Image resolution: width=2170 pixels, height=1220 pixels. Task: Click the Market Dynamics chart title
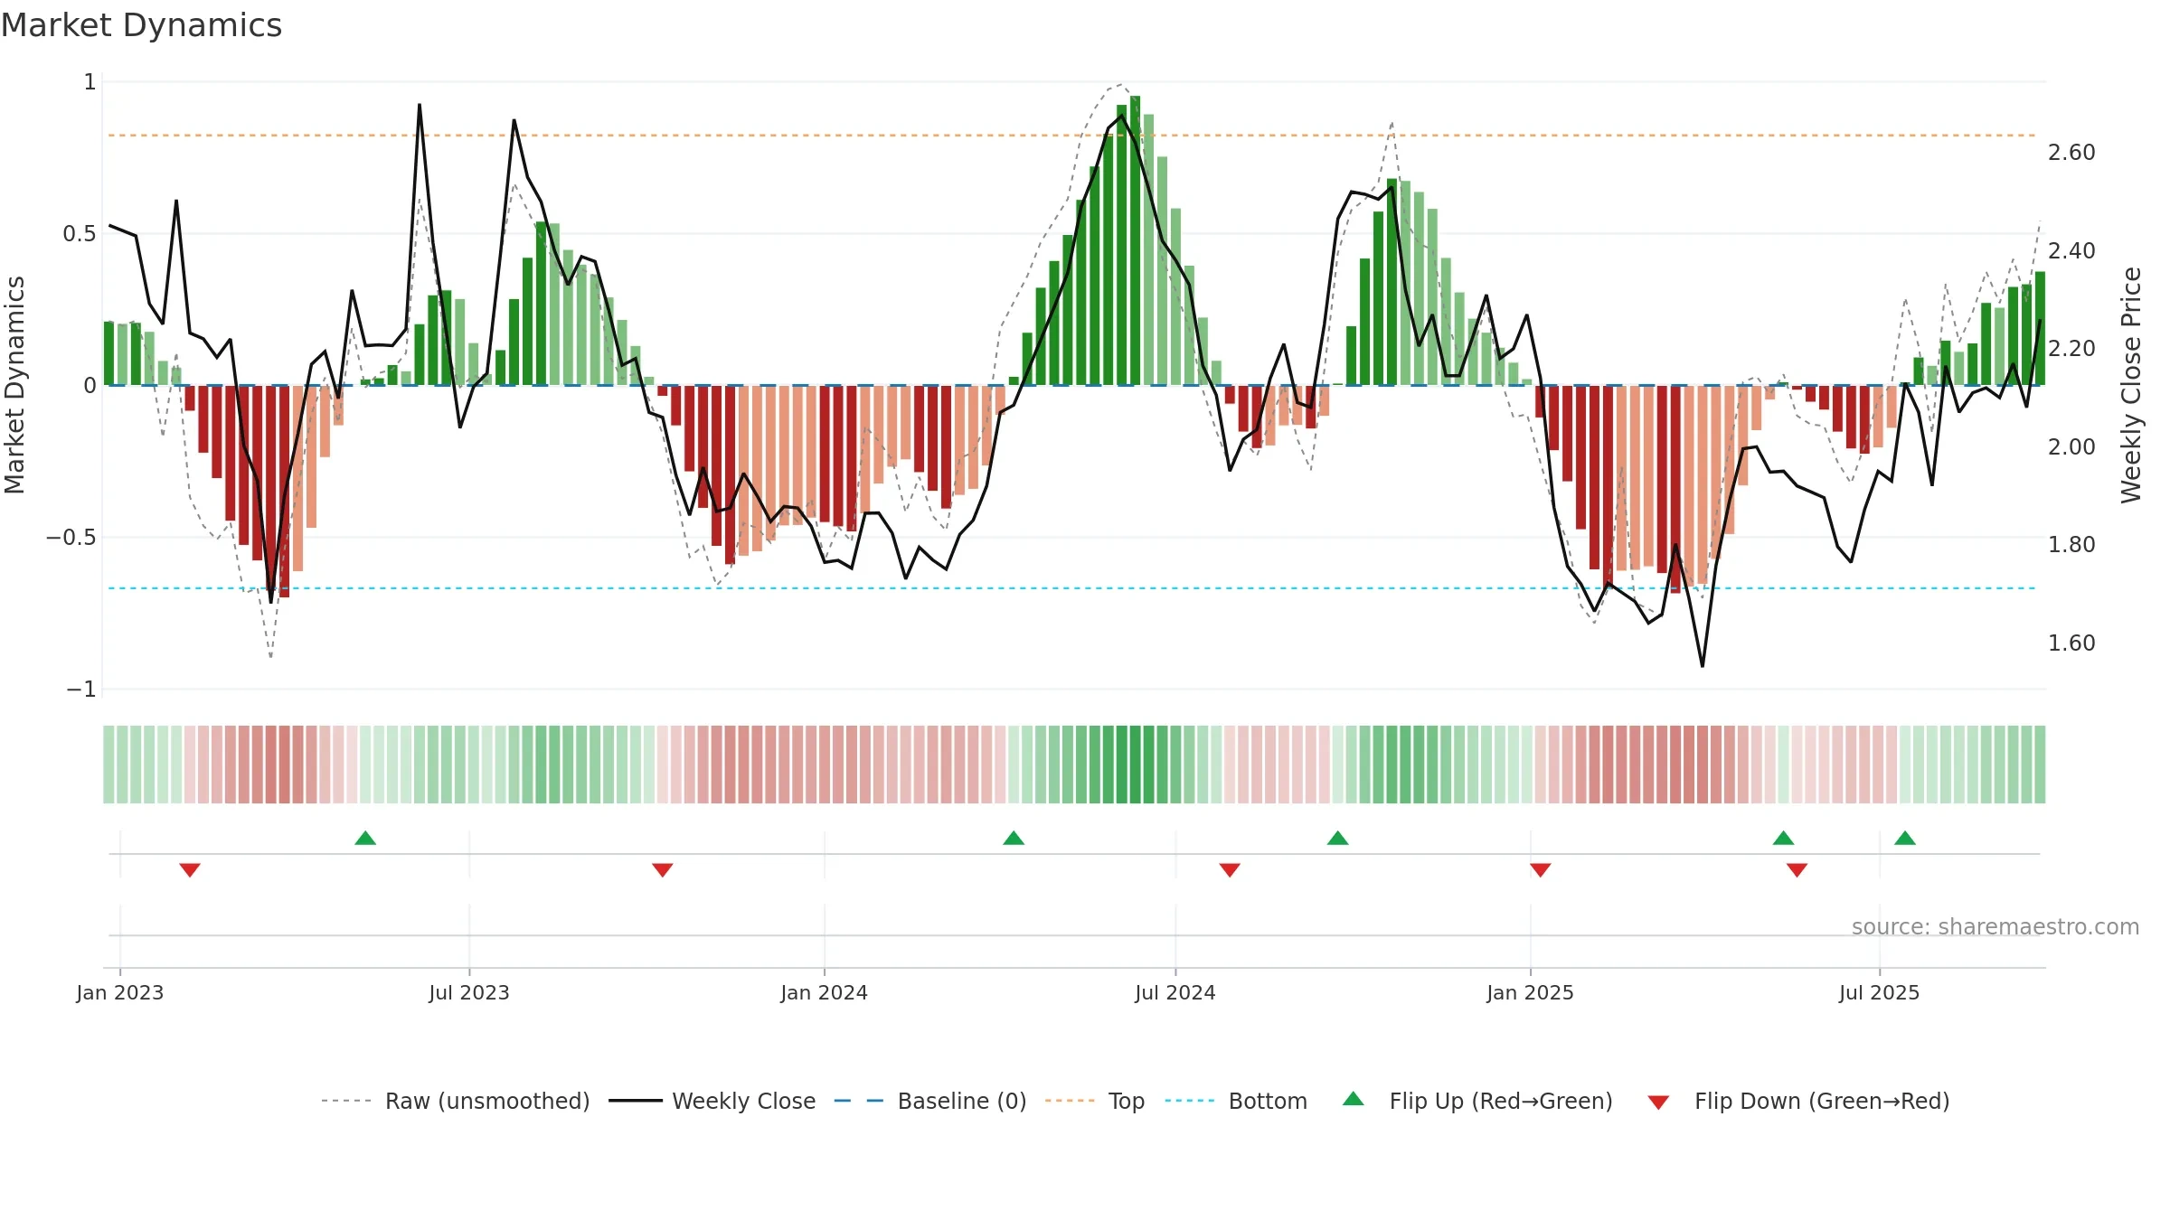pos(141,25)
